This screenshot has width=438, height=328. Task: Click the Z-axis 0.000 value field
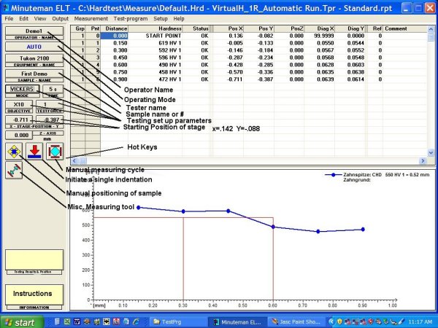19,136
